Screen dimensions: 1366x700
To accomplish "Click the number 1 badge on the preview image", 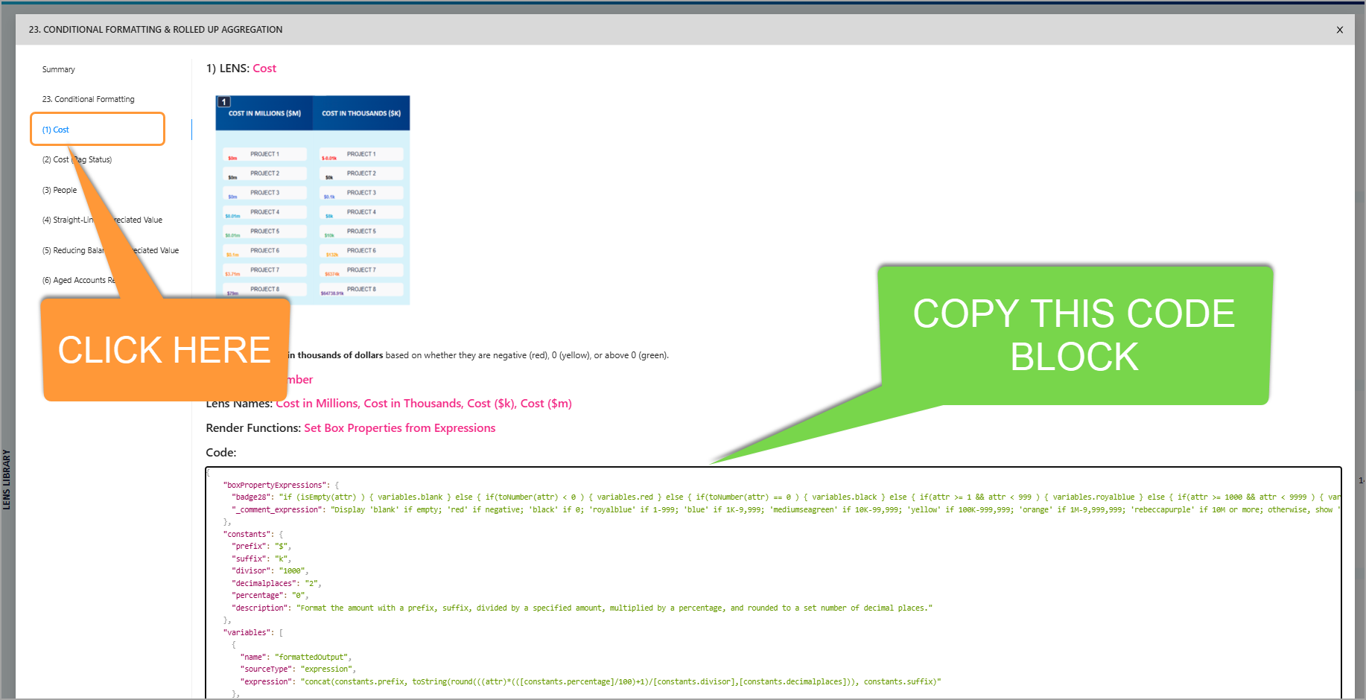I will [x=224, y=102].
